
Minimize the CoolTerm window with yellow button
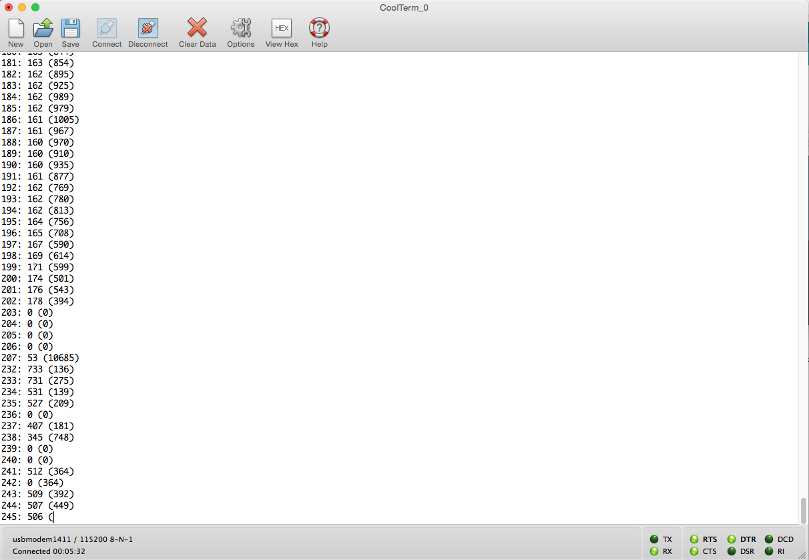[x=22, y=7]
